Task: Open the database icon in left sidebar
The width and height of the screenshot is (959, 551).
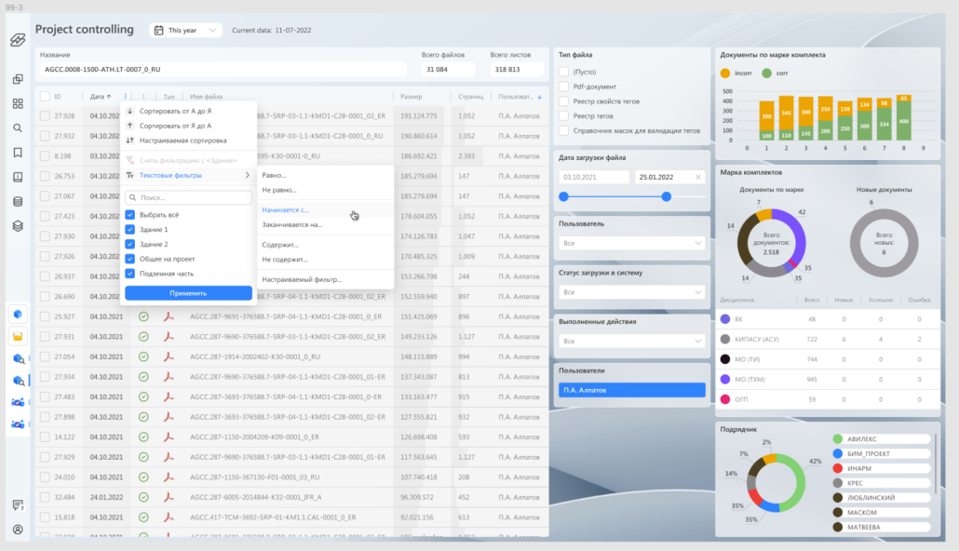Action: pos(18,201)
